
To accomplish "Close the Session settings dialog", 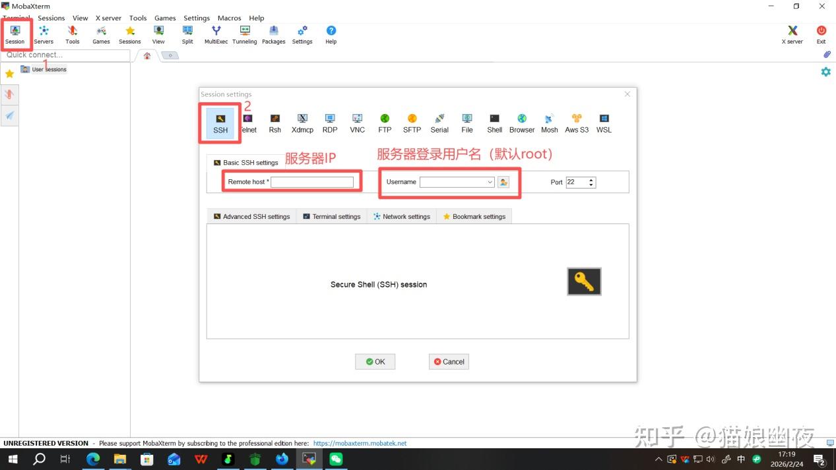I will point(627,94).
